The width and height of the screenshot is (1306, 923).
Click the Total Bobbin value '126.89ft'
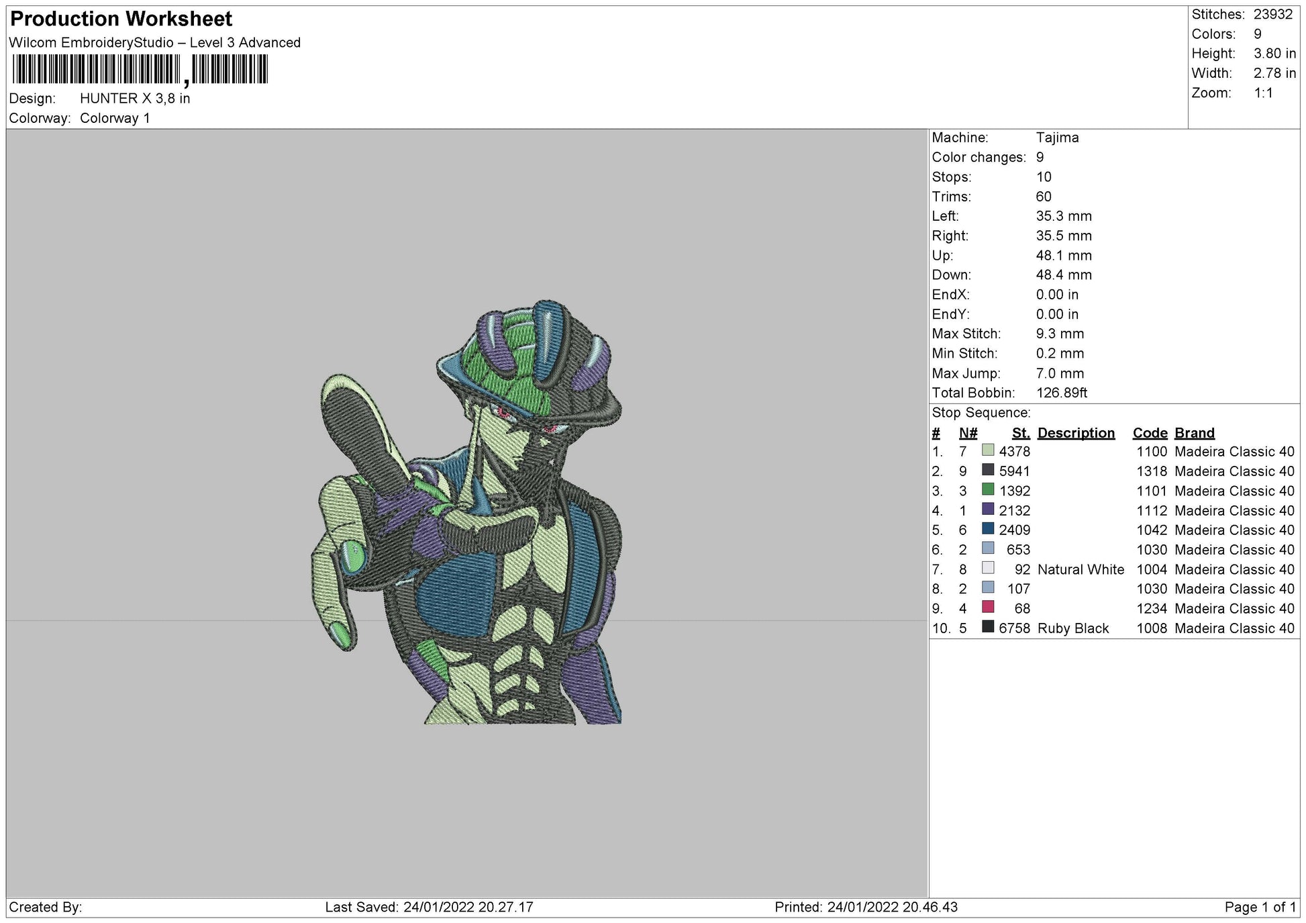[x=1061, y=393]
